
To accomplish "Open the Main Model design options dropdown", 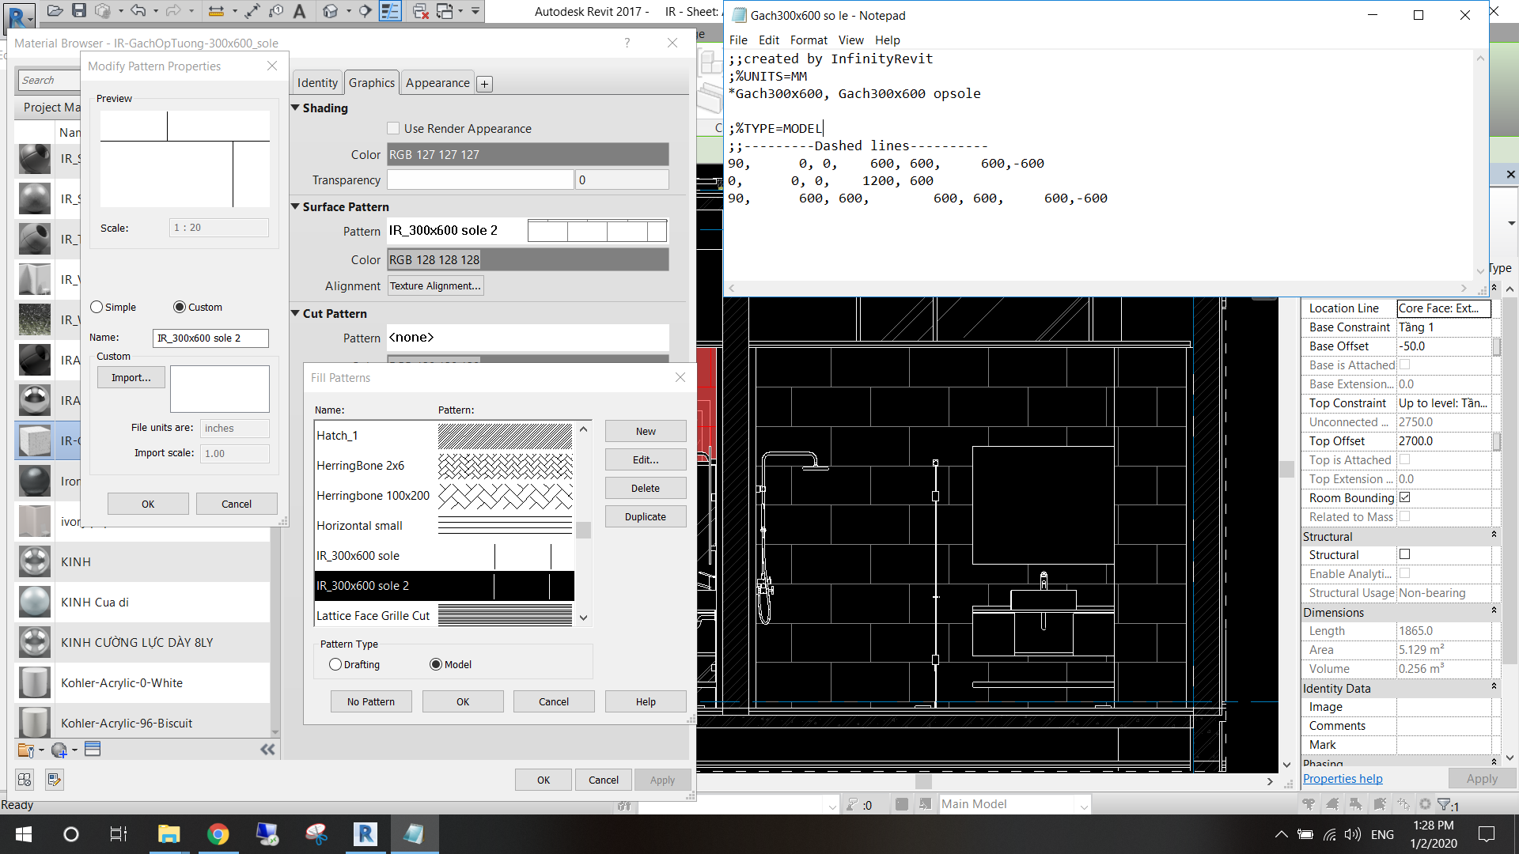I will [x=1084, y=805].
